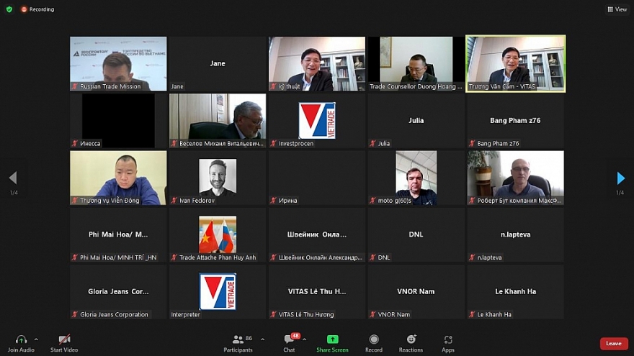
Task: Click the Recording indicator at top left
Action: [x=37, y=9]
